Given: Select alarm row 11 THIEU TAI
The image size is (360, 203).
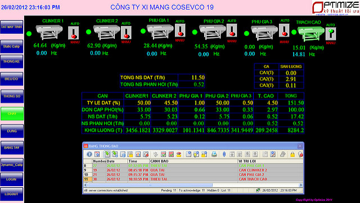Looking at the screenshot, I should pos(193,179).
